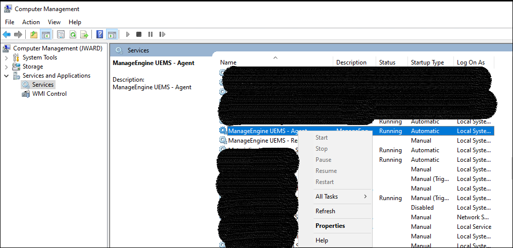This screenshot has width=513, height=248.
Task: Click the Stop Service square toolbar icon
Action: (x=139, y=34)
